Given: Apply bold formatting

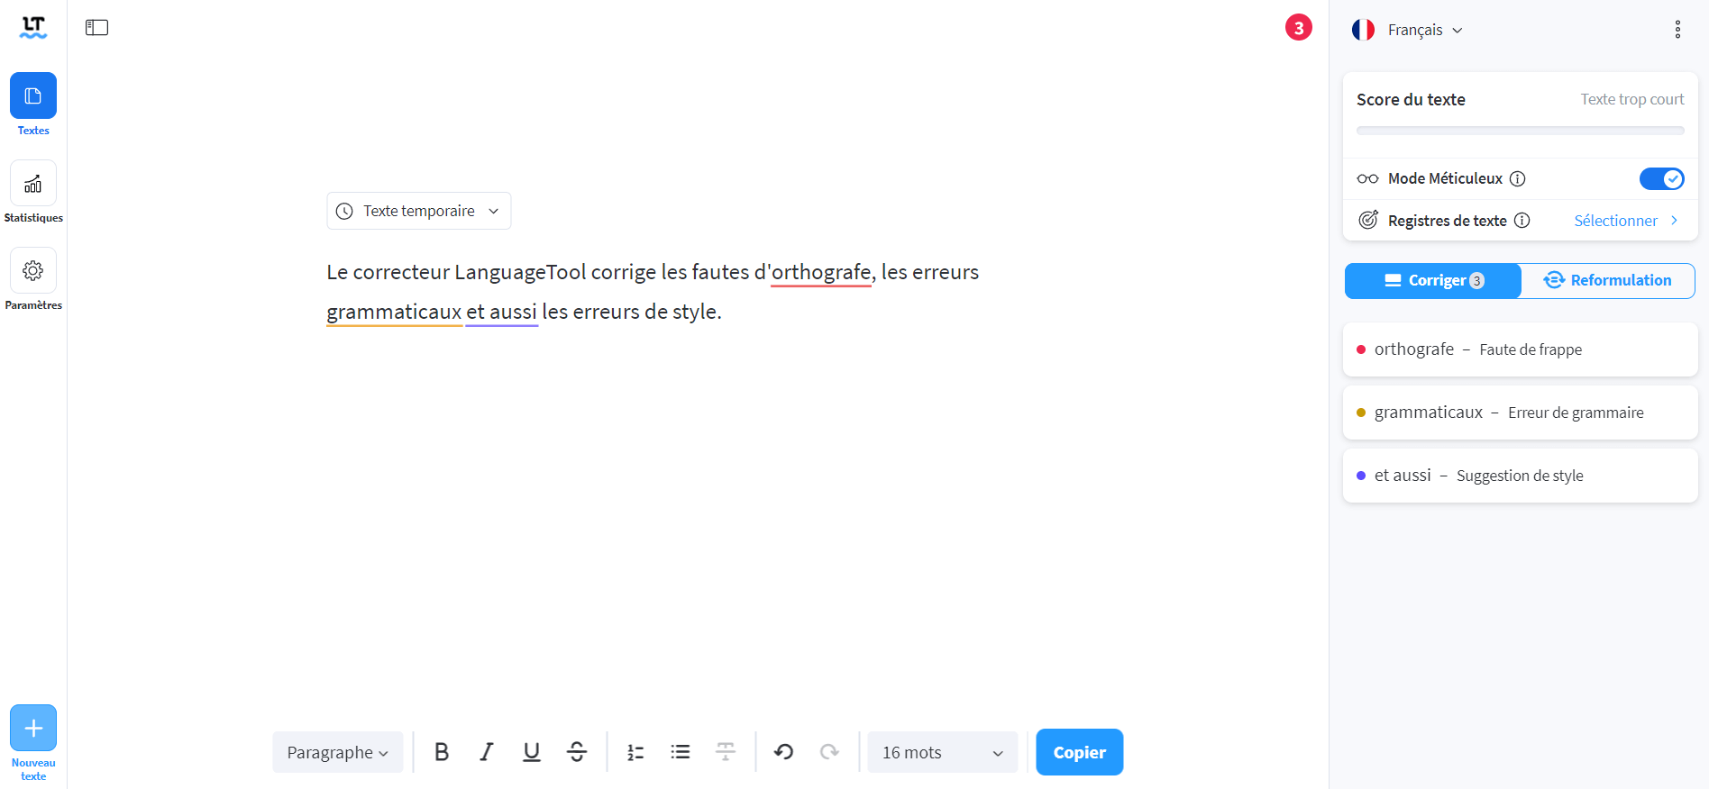Looking at the screenshot, I should coord(442,752).
